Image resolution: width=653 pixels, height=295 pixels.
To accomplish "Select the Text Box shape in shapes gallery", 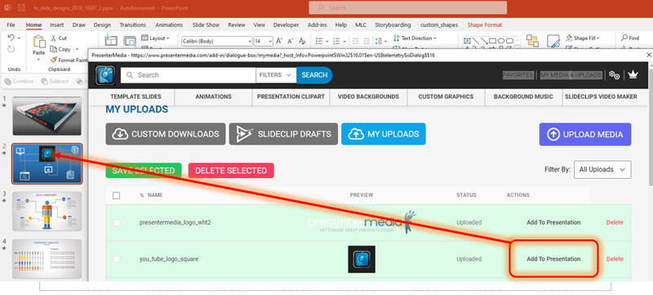I will click(x=467, y=41).
